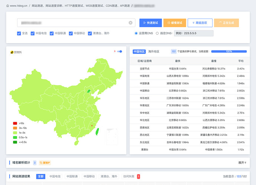Image resolution: width=256 pixels, height=185 pixels.
Task: Open www.itdog.cn breadcrumb link
Action: (x=19, y=6)
